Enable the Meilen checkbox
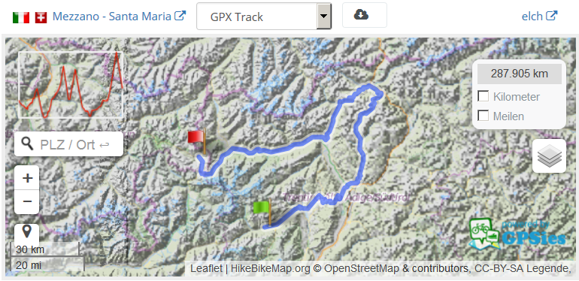Viewport: 579px width, 281px height. 484,116
